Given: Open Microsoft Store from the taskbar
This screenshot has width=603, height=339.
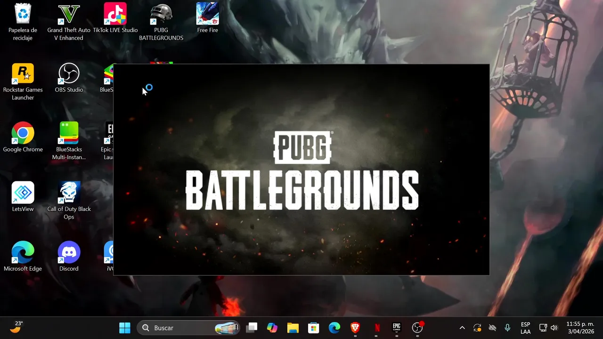Looking at the screenshot, I should coord(314,328).
